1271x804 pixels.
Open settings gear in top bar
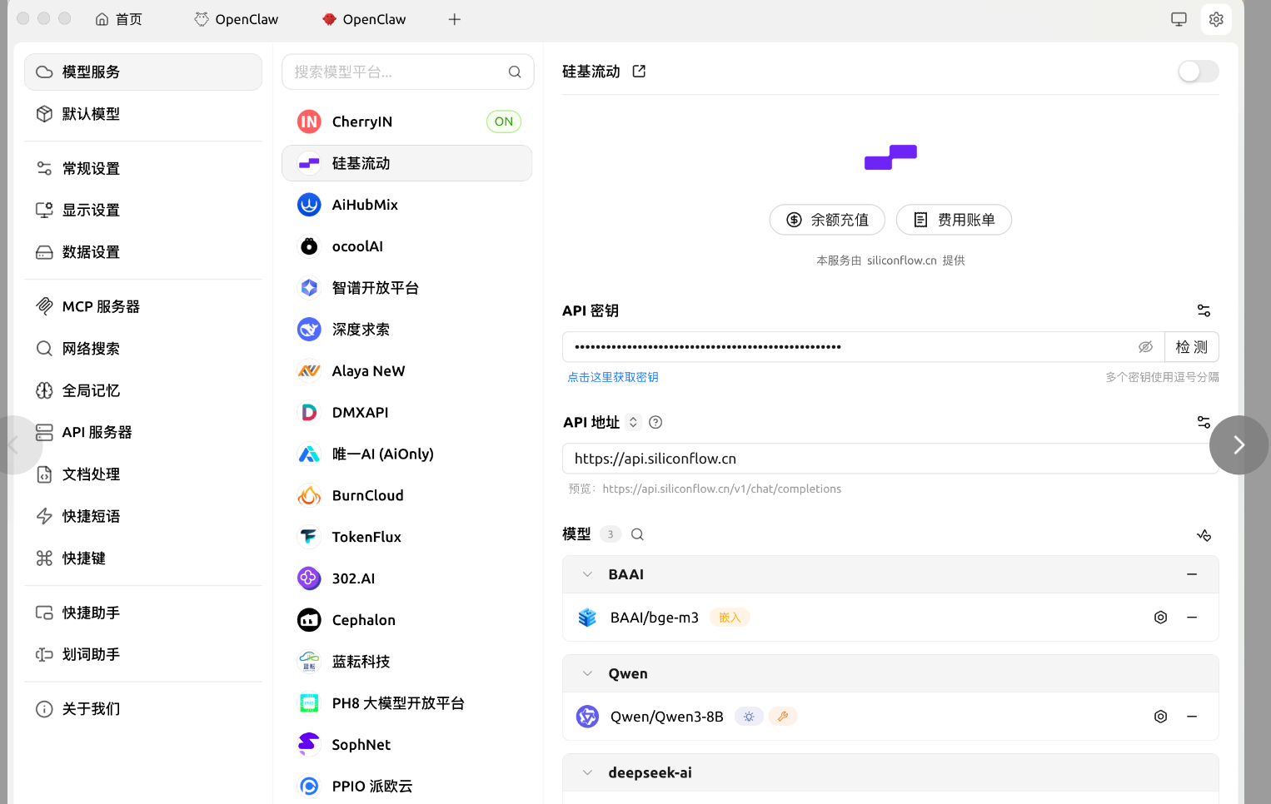[1216, 19]
